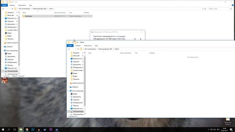Screen dimensions: 235x132
Task: Select Музыка in Steam window sidebar
Action: click(x=76, y=106)
